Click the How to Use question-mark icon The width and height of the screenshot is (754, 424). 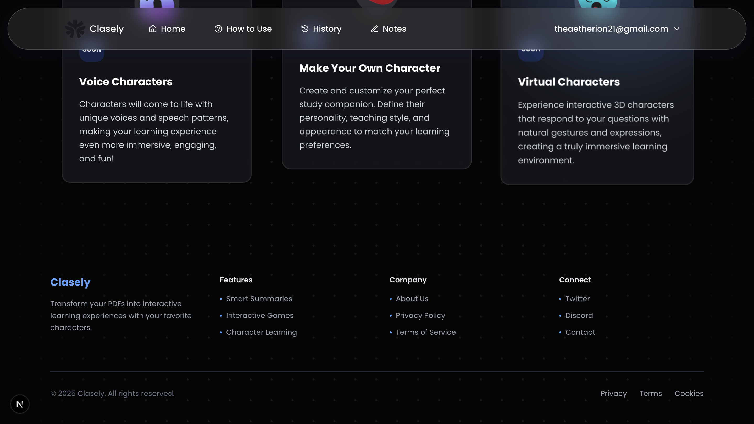218,29
